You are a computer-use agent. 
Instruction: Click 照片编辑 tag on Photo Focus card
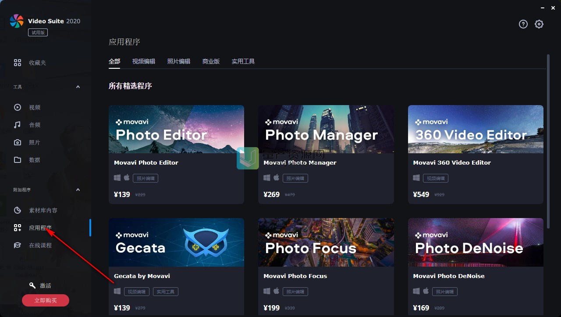[295, 292]
